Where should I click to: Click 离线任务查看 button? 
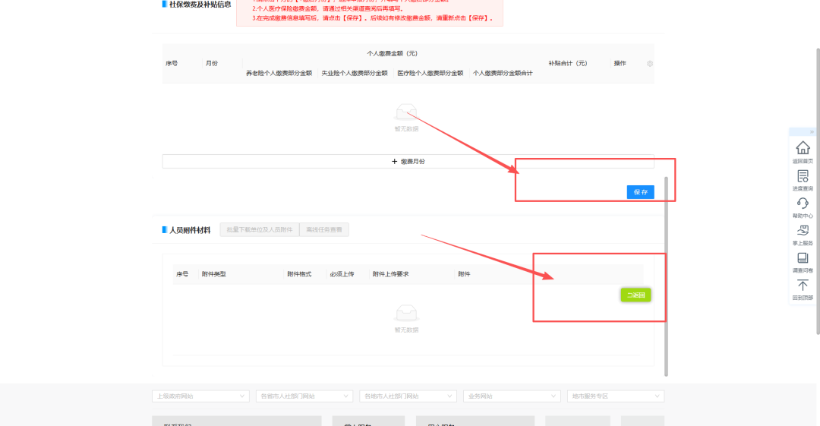point(324,230)
